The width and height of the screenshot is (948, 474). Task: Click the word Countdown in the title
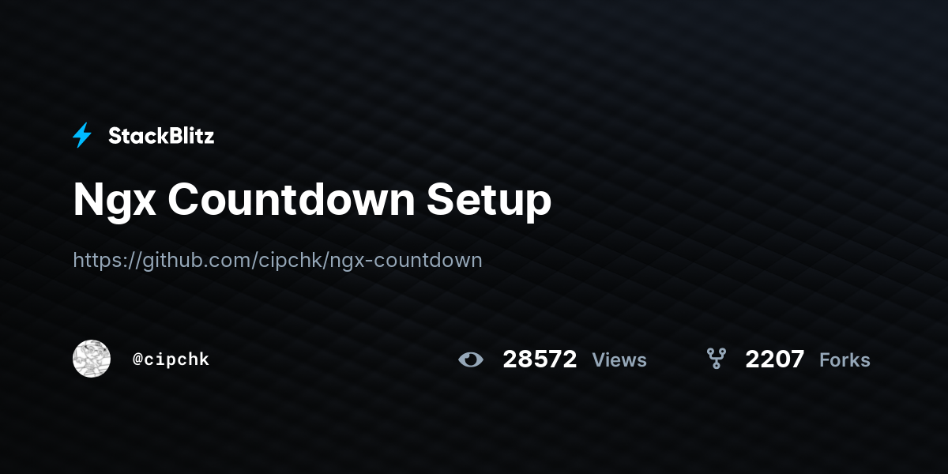coord(290,199)
